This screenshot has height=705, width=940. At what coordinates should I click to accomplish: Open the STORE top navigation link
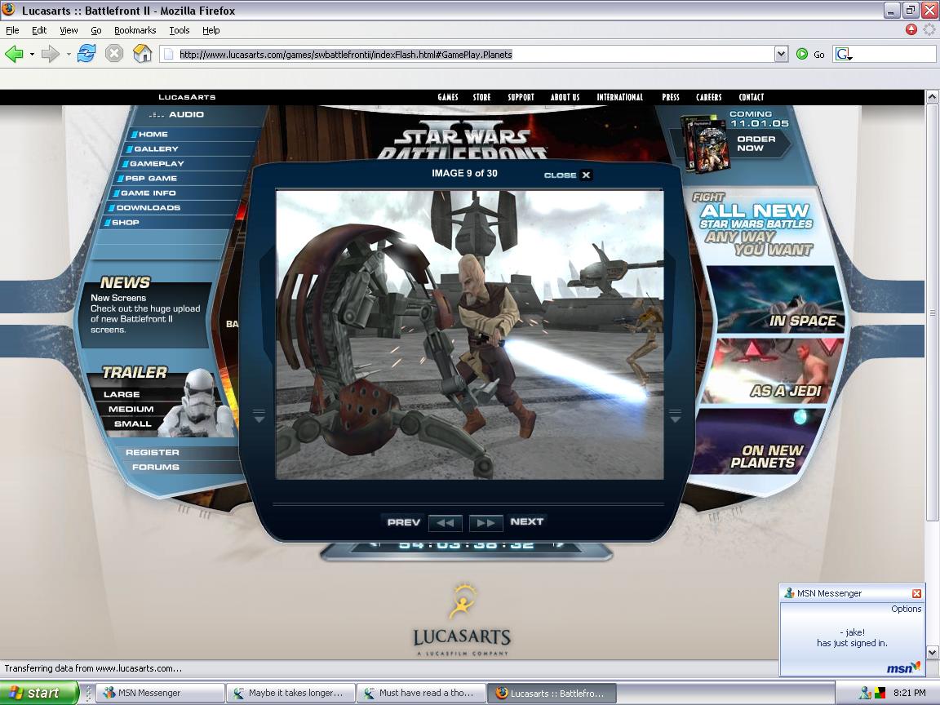[481, 97]
